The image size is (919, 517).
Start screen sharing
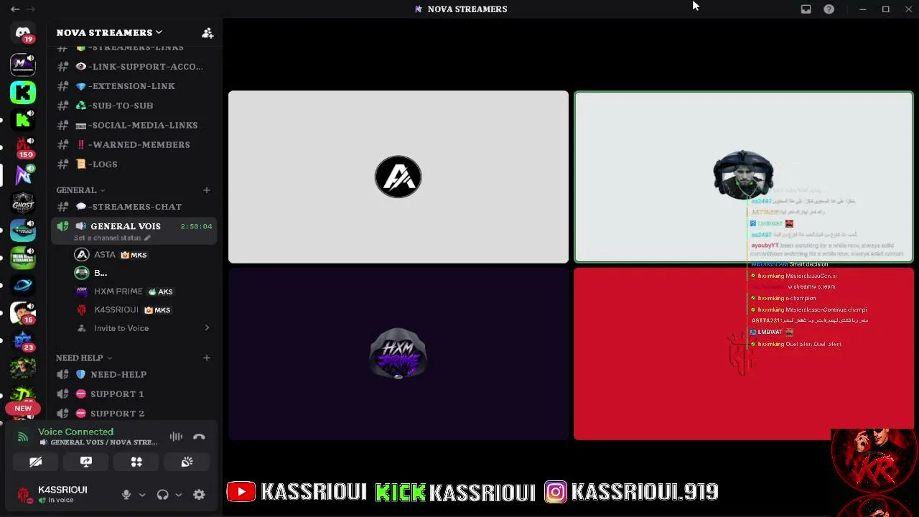tap(86, 462)
